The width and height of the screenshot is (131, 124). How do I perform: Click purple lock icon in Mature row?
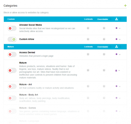tap(116, 70)
